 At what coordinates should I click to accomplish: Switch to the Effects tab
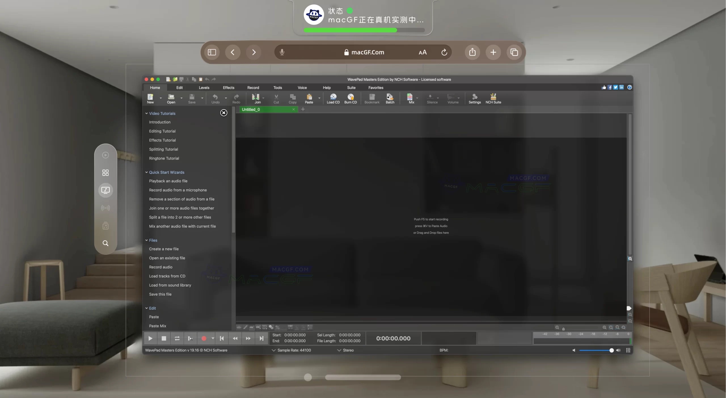pos(229,88)
